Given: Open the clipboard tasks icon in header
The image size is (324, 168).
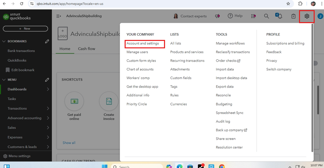Looking at the screenshot, I should pos(294,16).
